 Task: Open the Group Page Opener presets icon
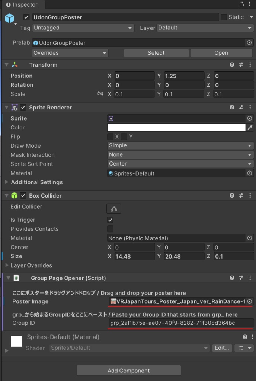click(x=241, y=278)
